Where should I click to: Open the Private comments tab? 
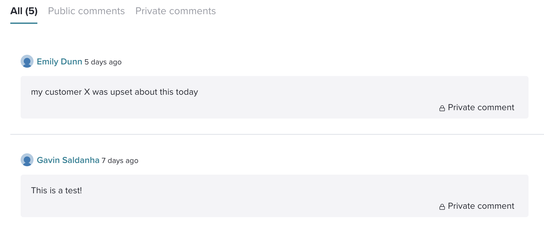pyautogui.click(x=176, y=11)
